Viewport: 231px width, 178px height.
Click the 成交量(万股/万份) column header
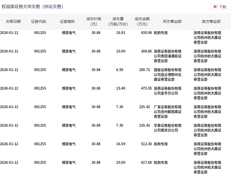click(118, 22)
